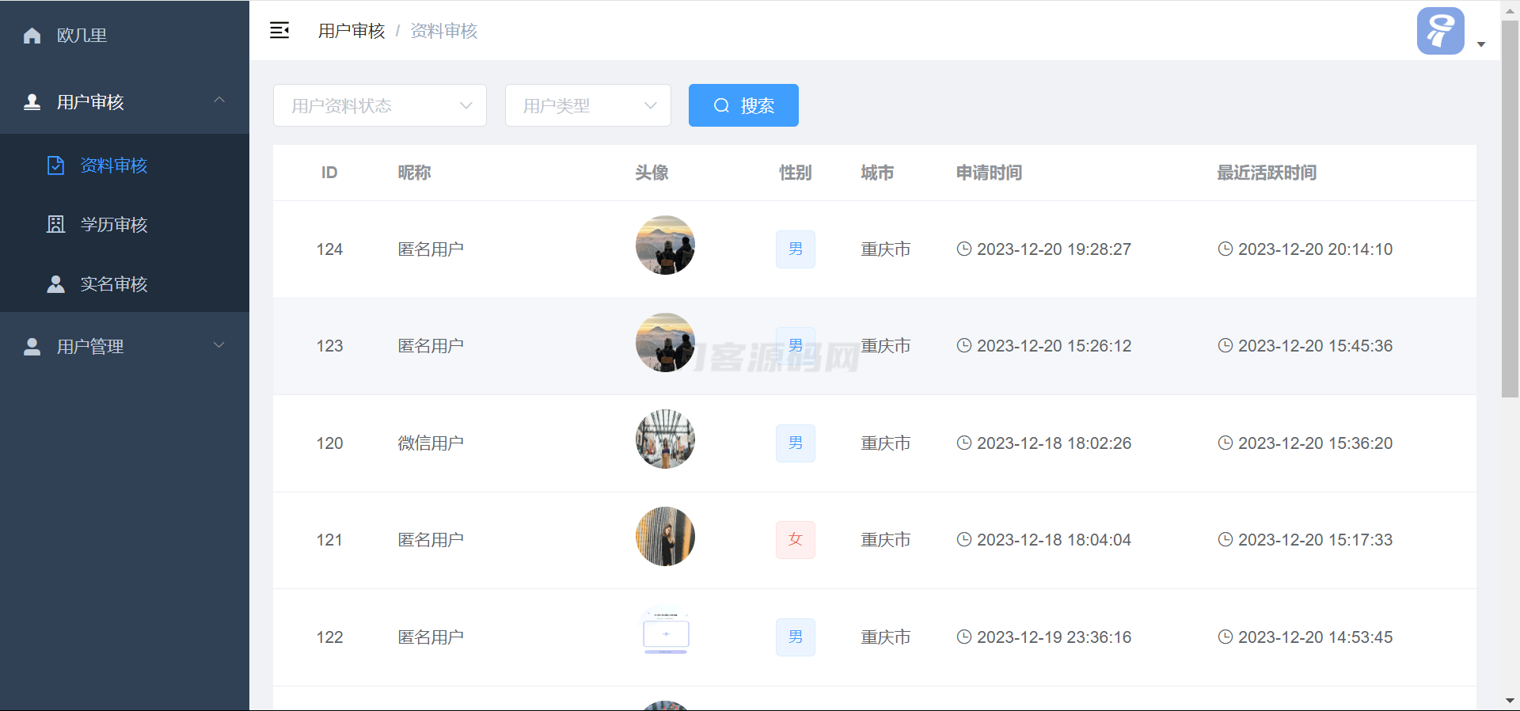Screen dimensions: 1520x711
Task: Click the 女 gender tag in row 121
Action: [x=795, y=540]
